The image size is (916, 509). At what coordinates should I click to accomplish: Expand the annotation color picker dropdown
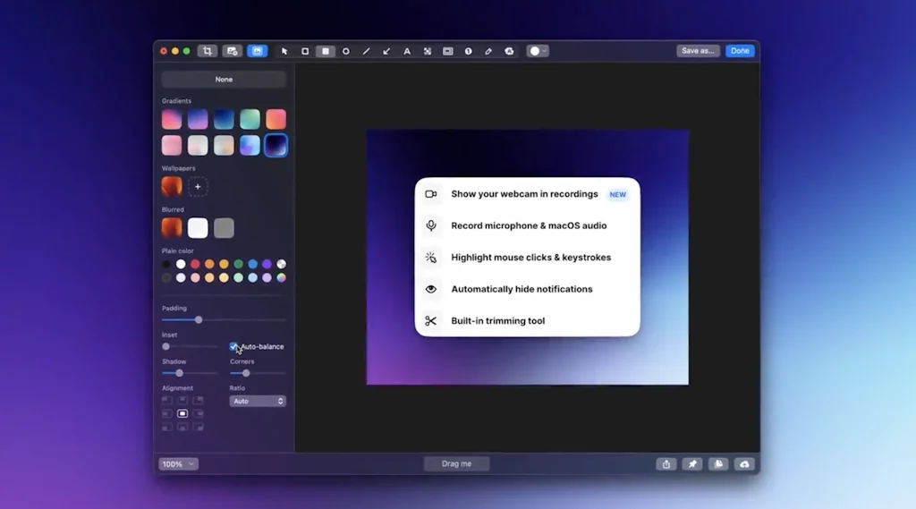pos(538,51)
